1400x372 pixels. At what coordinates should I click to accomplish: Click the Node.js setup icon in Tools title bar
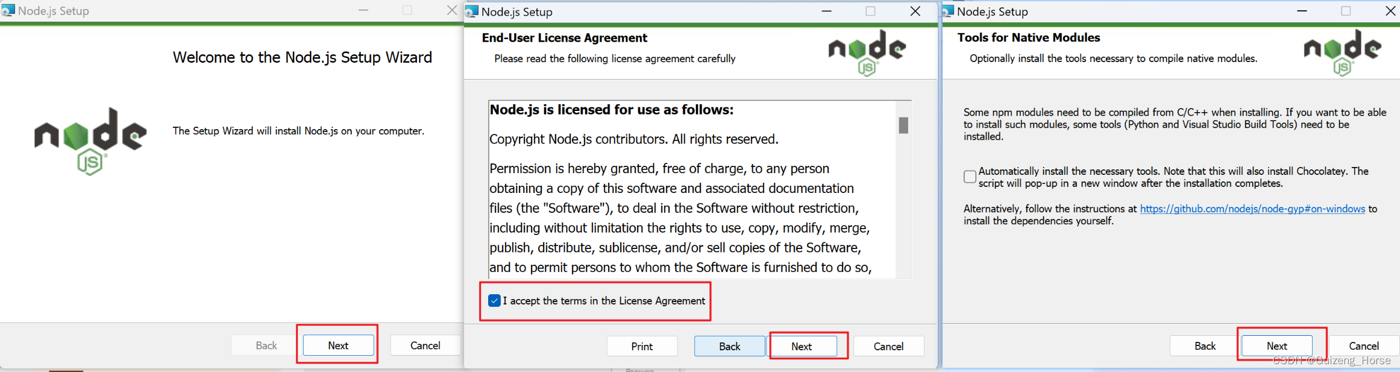pyautogui.click(x=948, y=11)
